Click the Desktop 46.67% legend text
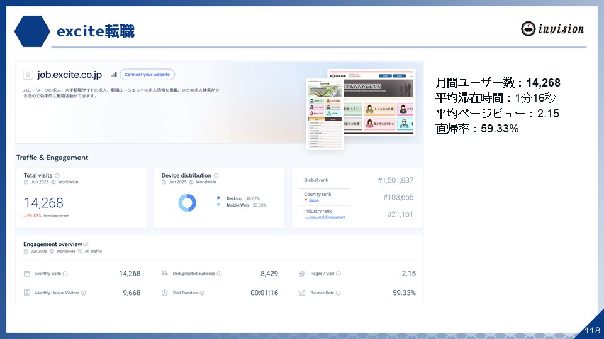The height and width of the screenshot is (339, 604). [x=243, y=199]
